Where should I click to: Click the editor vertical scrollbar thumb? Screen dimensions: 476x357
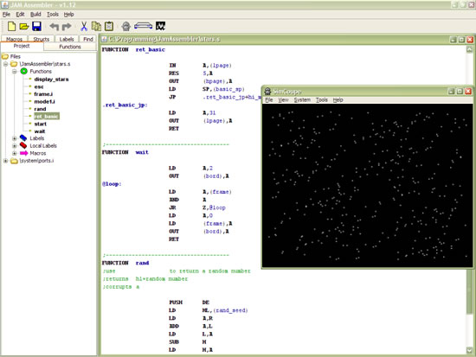point(469,291)
